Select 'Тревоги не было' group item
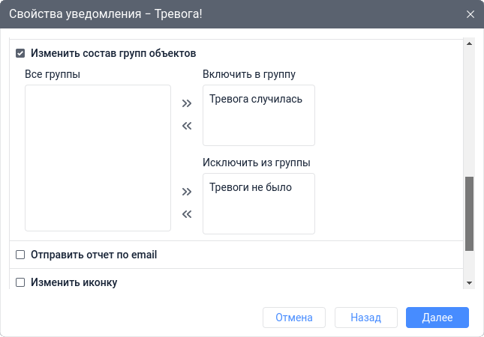Screen dimensions: 484x337 coord(251,187)
